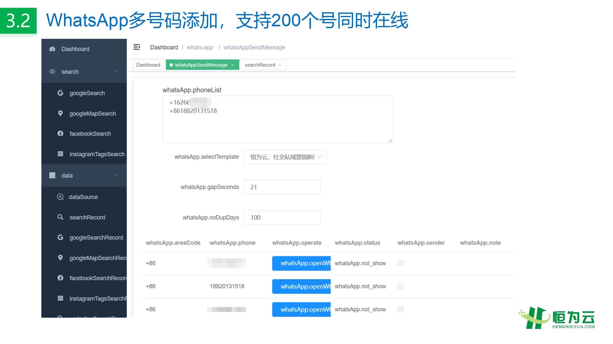Click the whatsApp.gapSeconds input field
Image resolution: width=613 pixels, height=344 pixels.
[x=282, y=187]
